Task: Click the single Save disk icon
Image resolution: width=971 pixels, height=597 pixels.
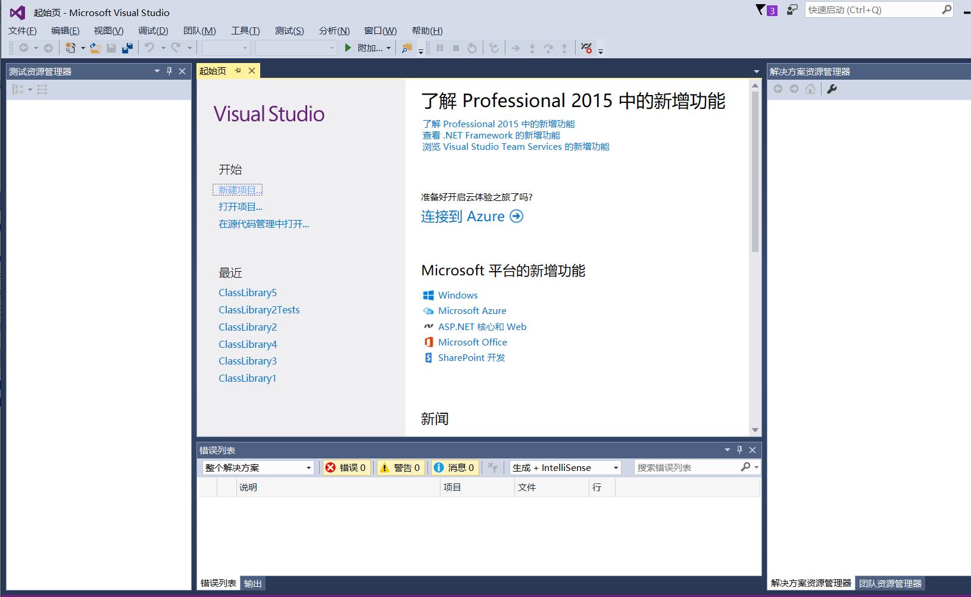Action: (111, 48)
